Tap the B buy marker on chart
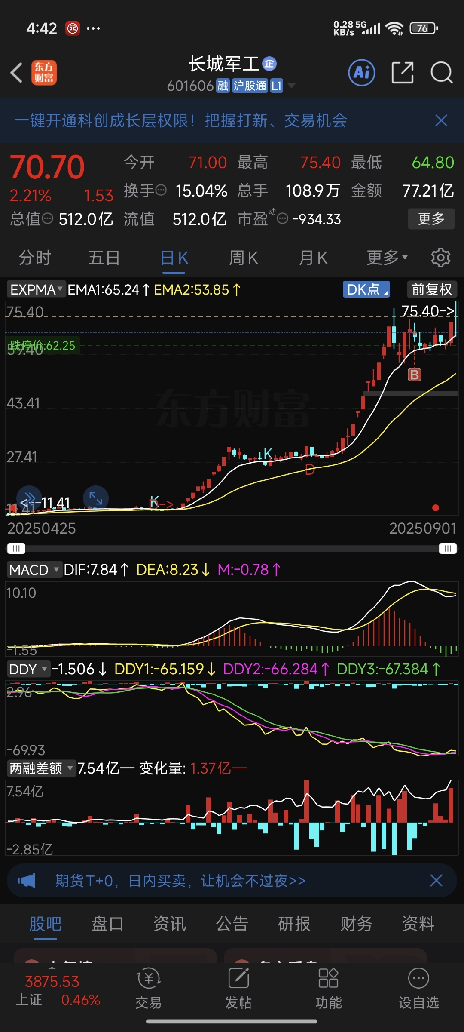Image resolution: width=464 pixels, height=1032 pixels. click(414, 375)
